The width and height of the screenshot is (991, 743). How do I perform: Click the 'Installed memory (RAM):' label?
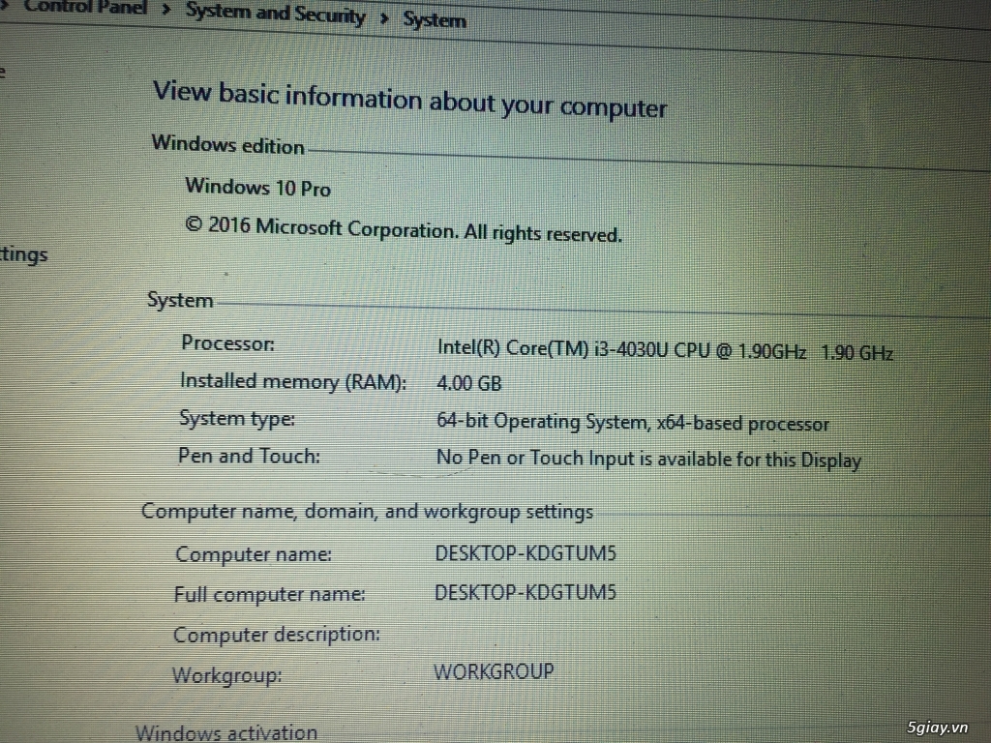point(293,381)
